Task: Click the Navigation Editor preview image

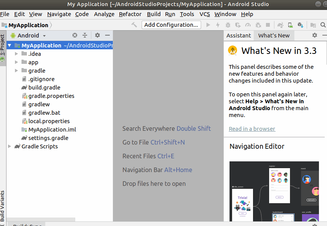Action: 274,191
